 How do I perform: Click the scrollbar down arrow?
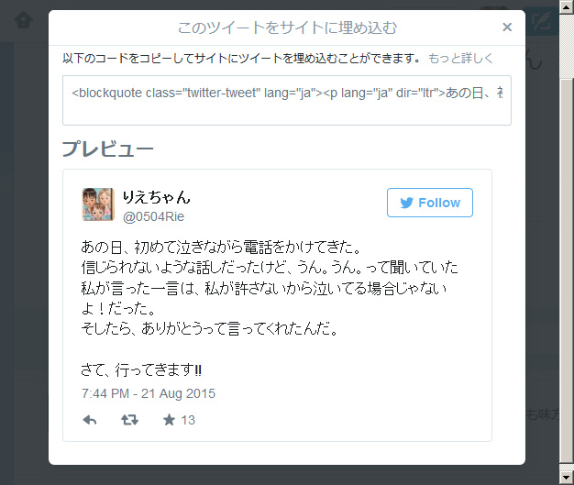pos(567,478)
